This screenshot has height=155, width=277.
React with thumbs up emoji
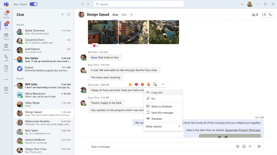pos(130,84)
